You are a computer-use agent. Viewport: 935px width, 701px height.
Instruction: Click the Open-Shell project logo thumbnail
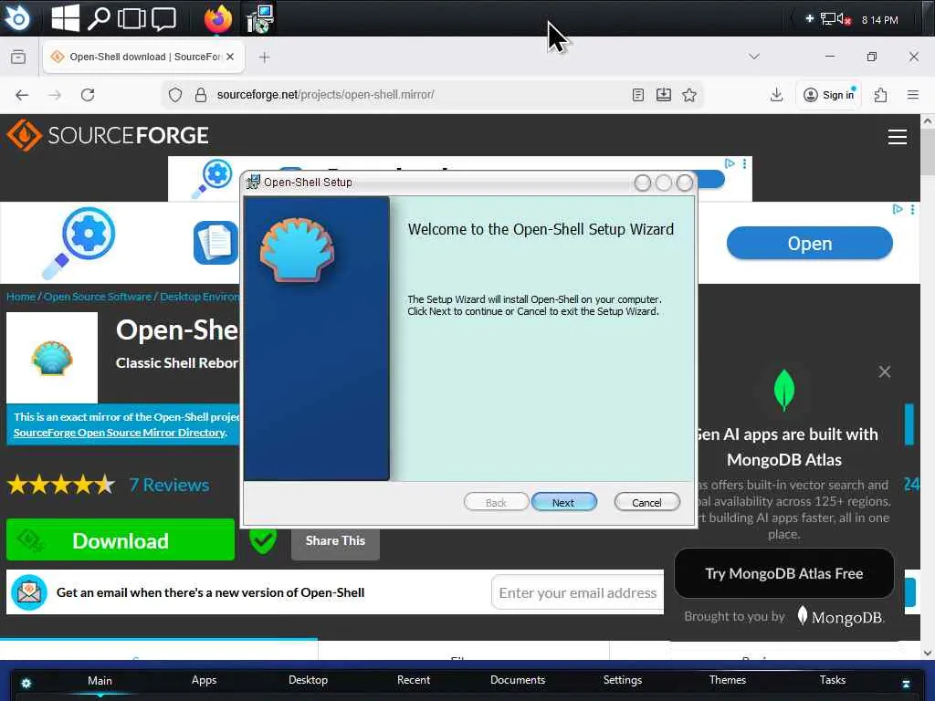point(52,358)
